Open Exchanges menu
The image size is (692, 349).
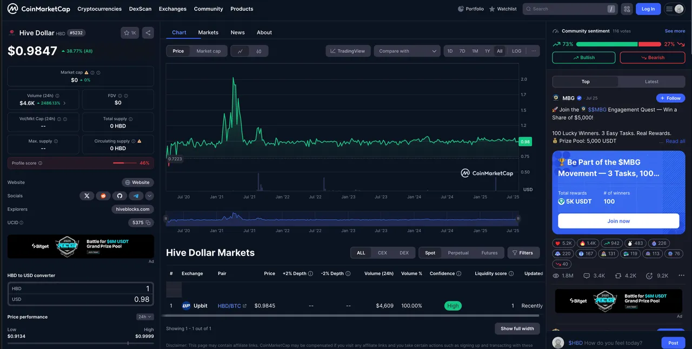point(172,9)
